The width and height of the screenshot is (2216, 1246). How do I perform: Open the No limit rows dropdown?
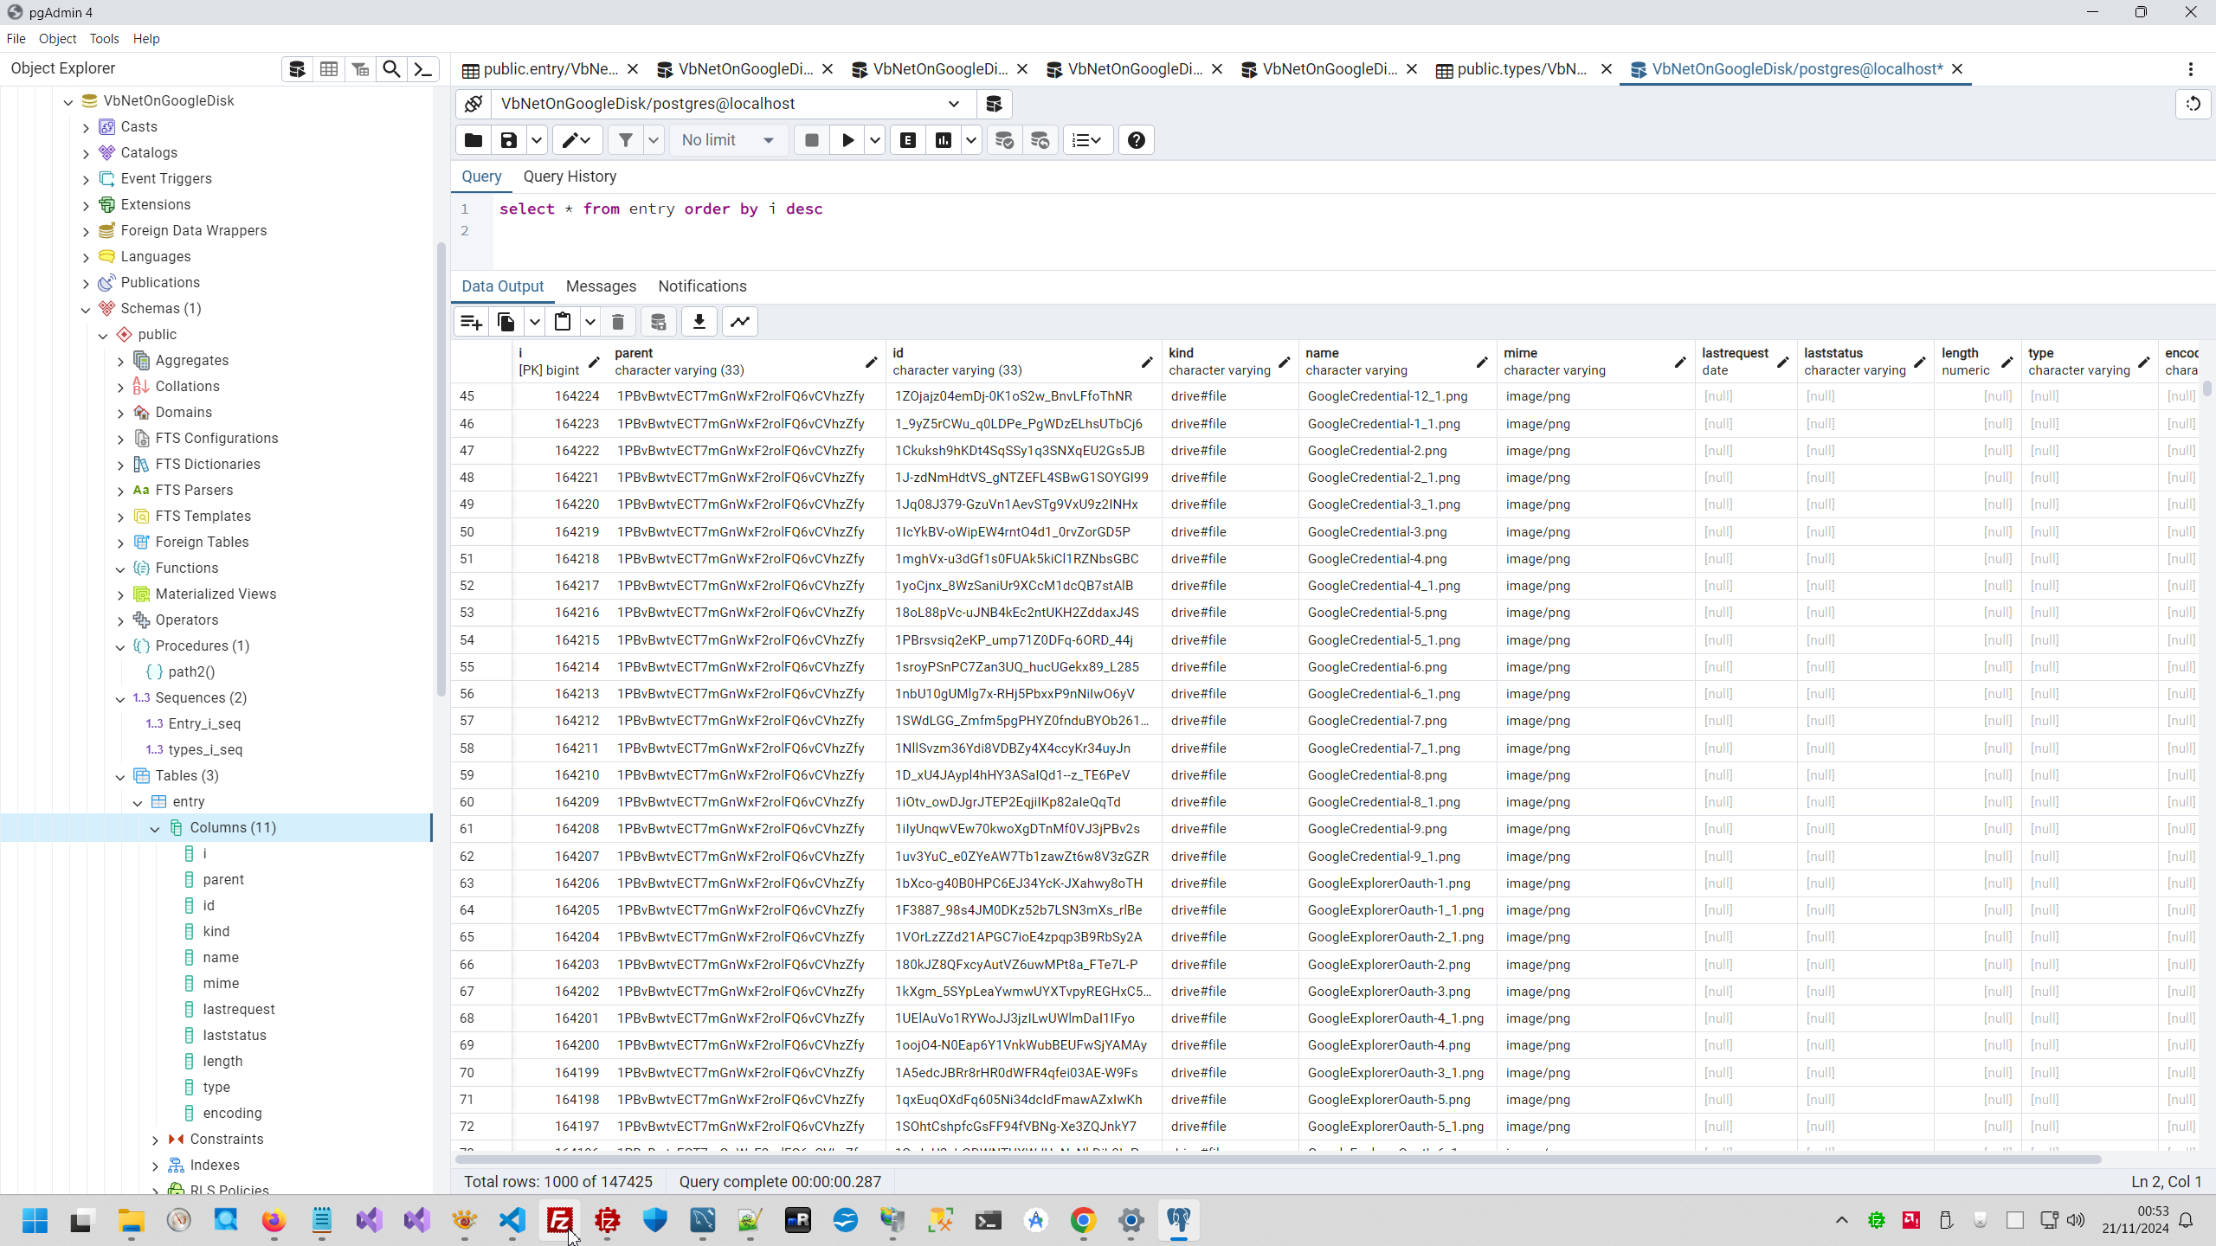click(x=727, y=140)
